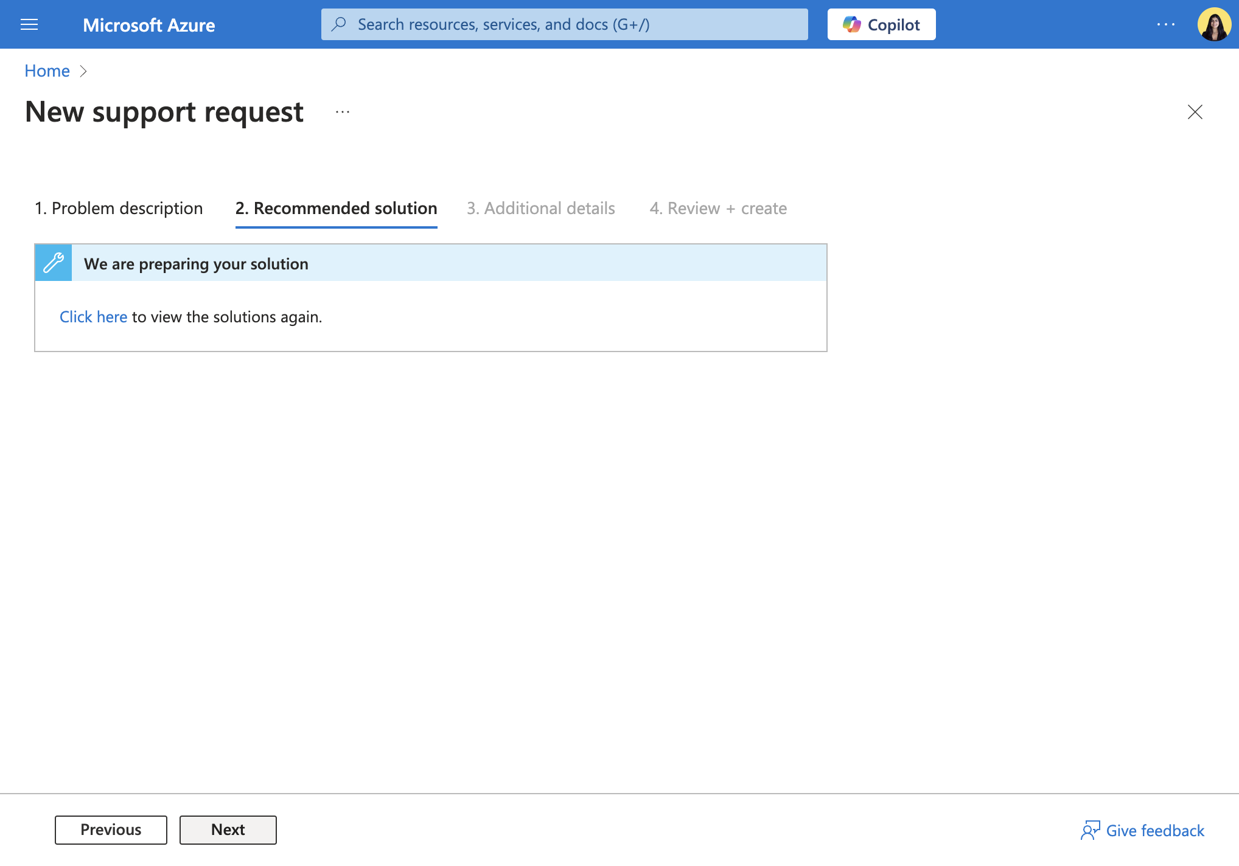Screen dimensions: 1239x866
Task: Close the New support request blade
Action: (x=1195, y=112)
